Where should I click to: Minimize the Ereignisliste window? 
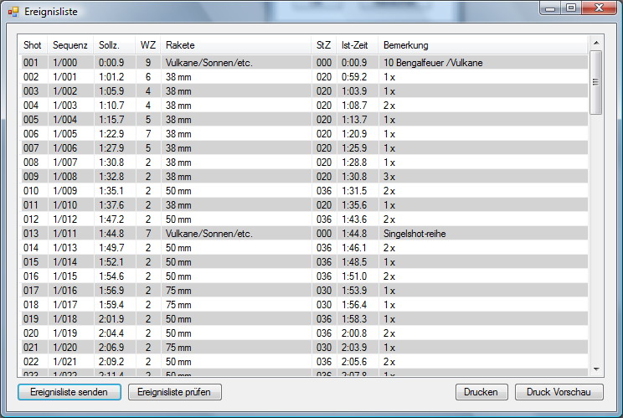[550, 8]
